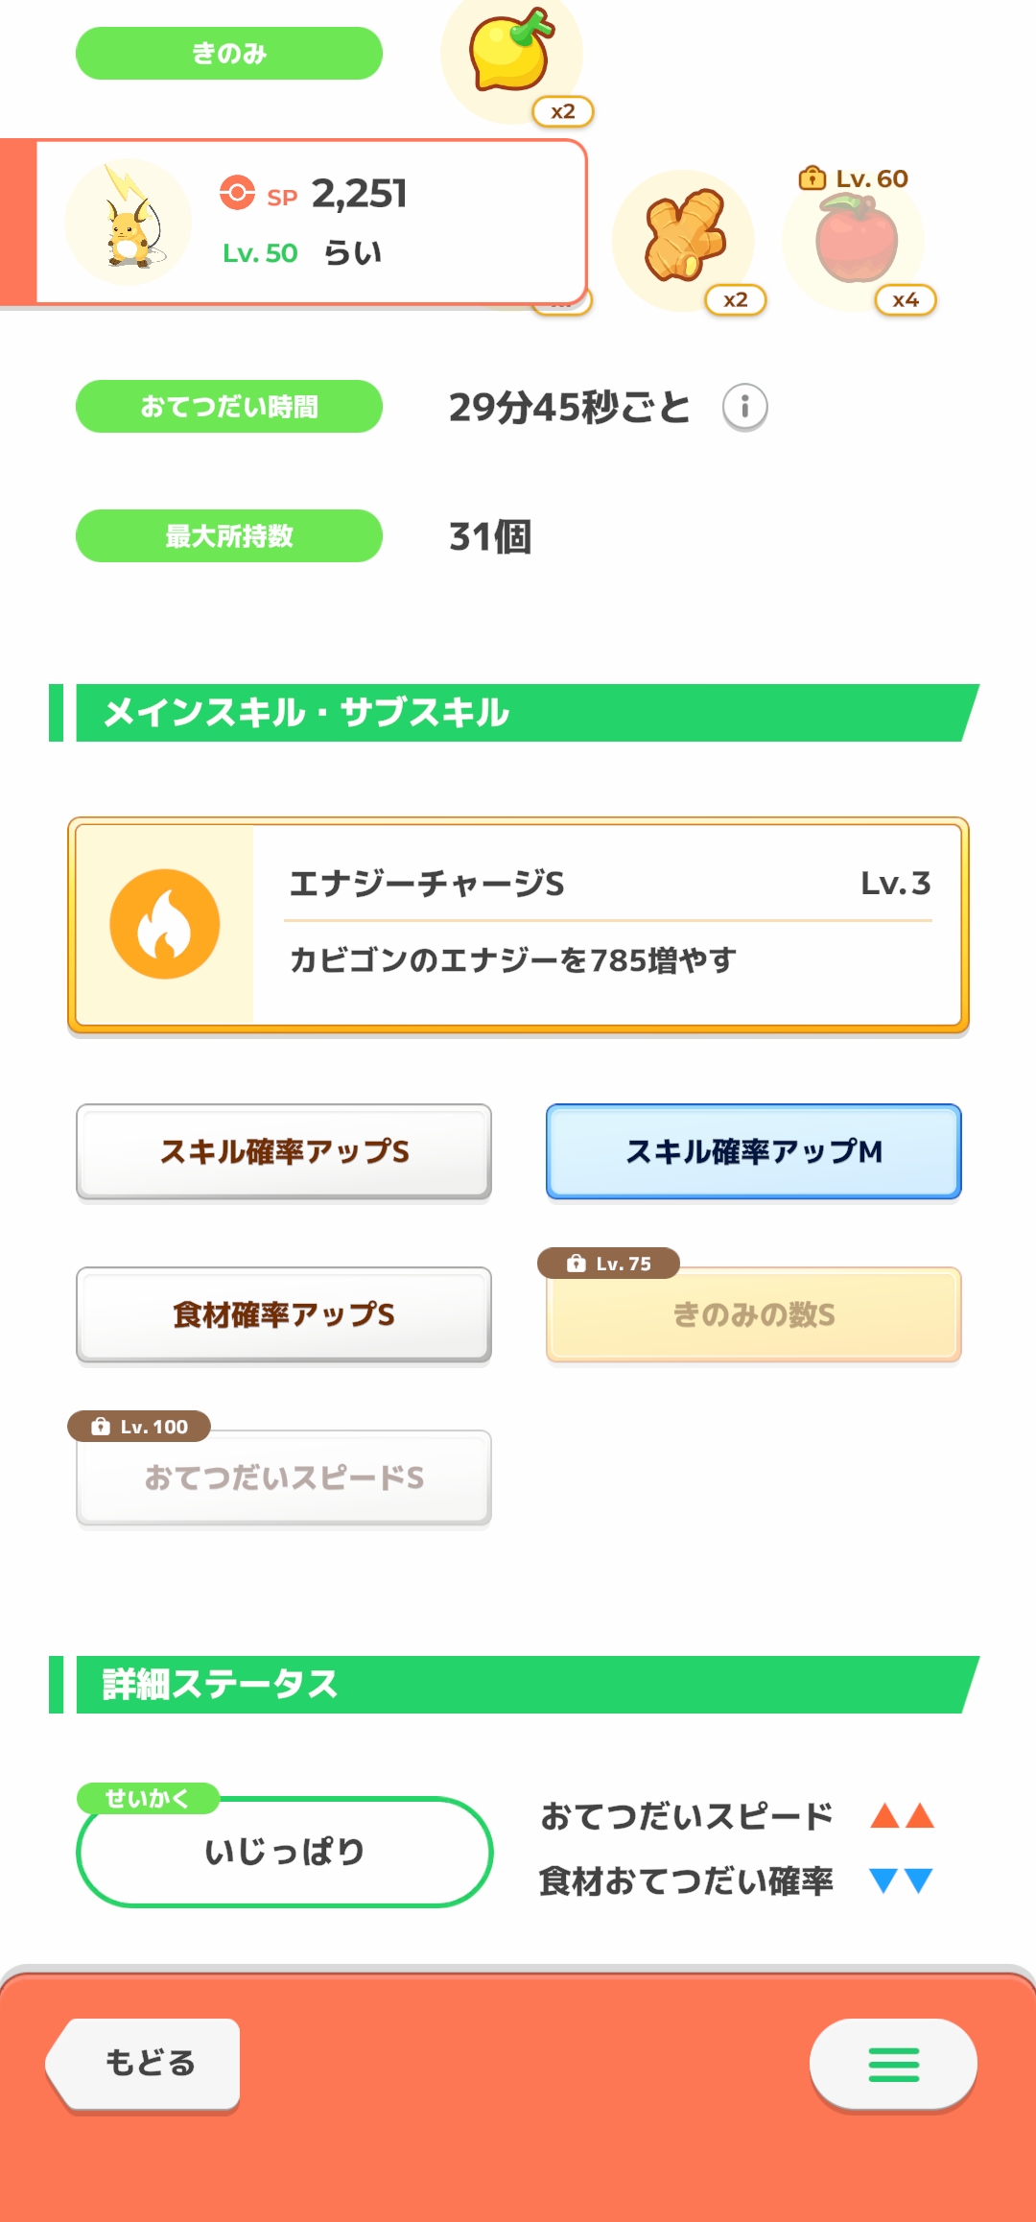Screen dimensions: 1036x2222
Task: Tap the info icon beside おてつだい時間
Action: 744,407
